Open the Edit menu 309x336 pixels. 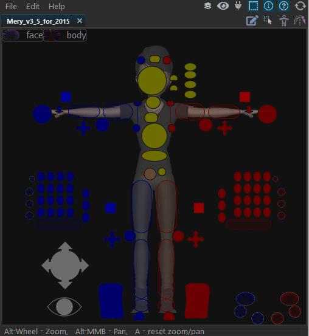coord(33,7)
